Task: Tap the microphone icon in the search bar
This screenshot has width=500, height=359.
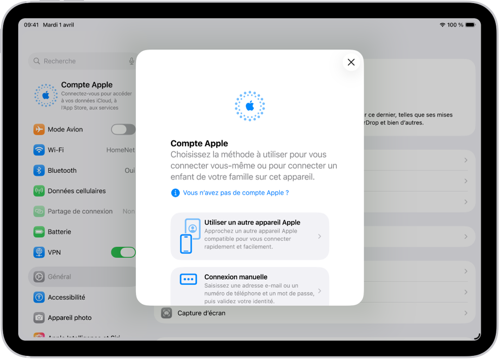Action: click(131, 61)
